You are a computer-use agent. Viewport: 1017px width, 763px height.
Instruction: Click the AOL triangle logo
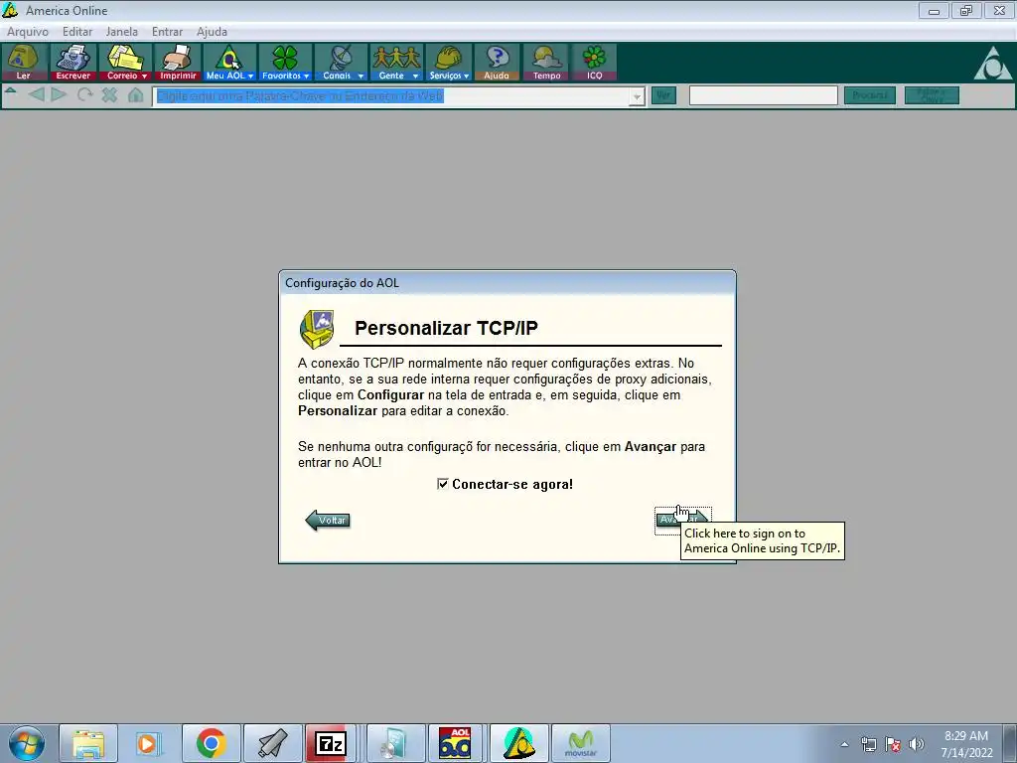[992, 64]
